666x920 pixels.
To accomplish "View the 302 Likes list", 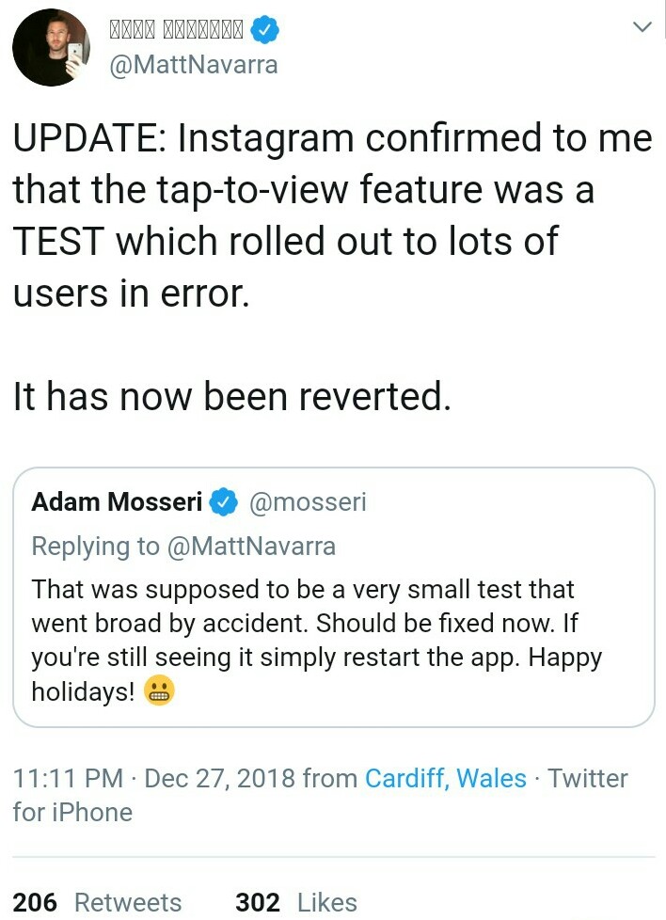I will tap(295, 902).
